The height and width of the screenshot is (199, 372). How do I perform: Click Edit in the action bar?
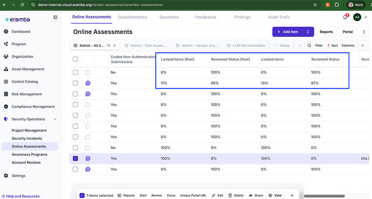coord(218,195)
